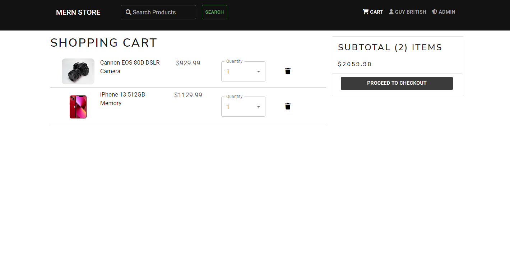The width and height of the screenshot is (510, 253).
Task: Click the dropdown arrow in the iPhone 13 quantity
Action: click(x=259, y=107)
